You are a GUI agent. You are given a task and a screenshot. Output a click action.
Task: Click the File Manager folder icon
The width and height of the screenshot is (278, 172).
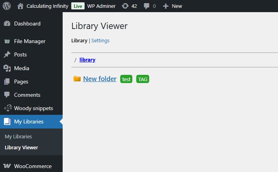[x=7, y=41]
